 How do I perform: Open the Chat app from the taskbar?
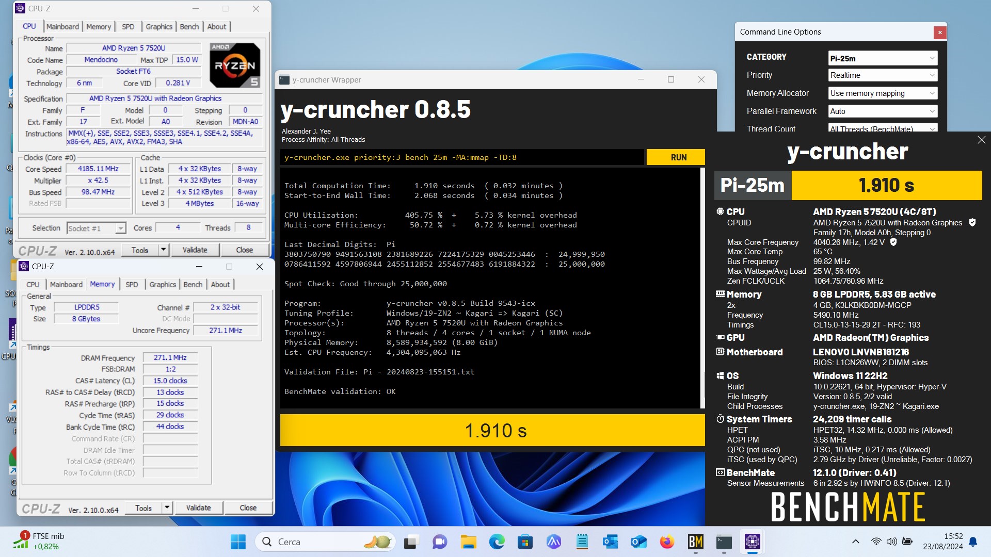[x=440, y=542]
